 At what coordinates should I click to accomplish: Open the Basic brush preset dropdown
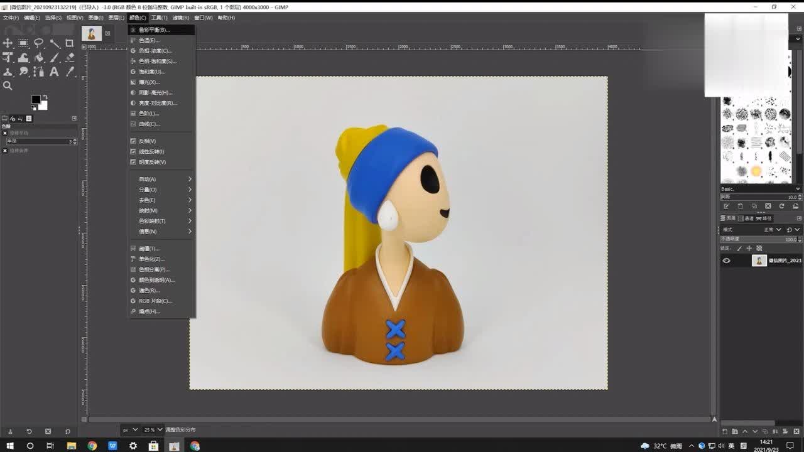(761, 189)
